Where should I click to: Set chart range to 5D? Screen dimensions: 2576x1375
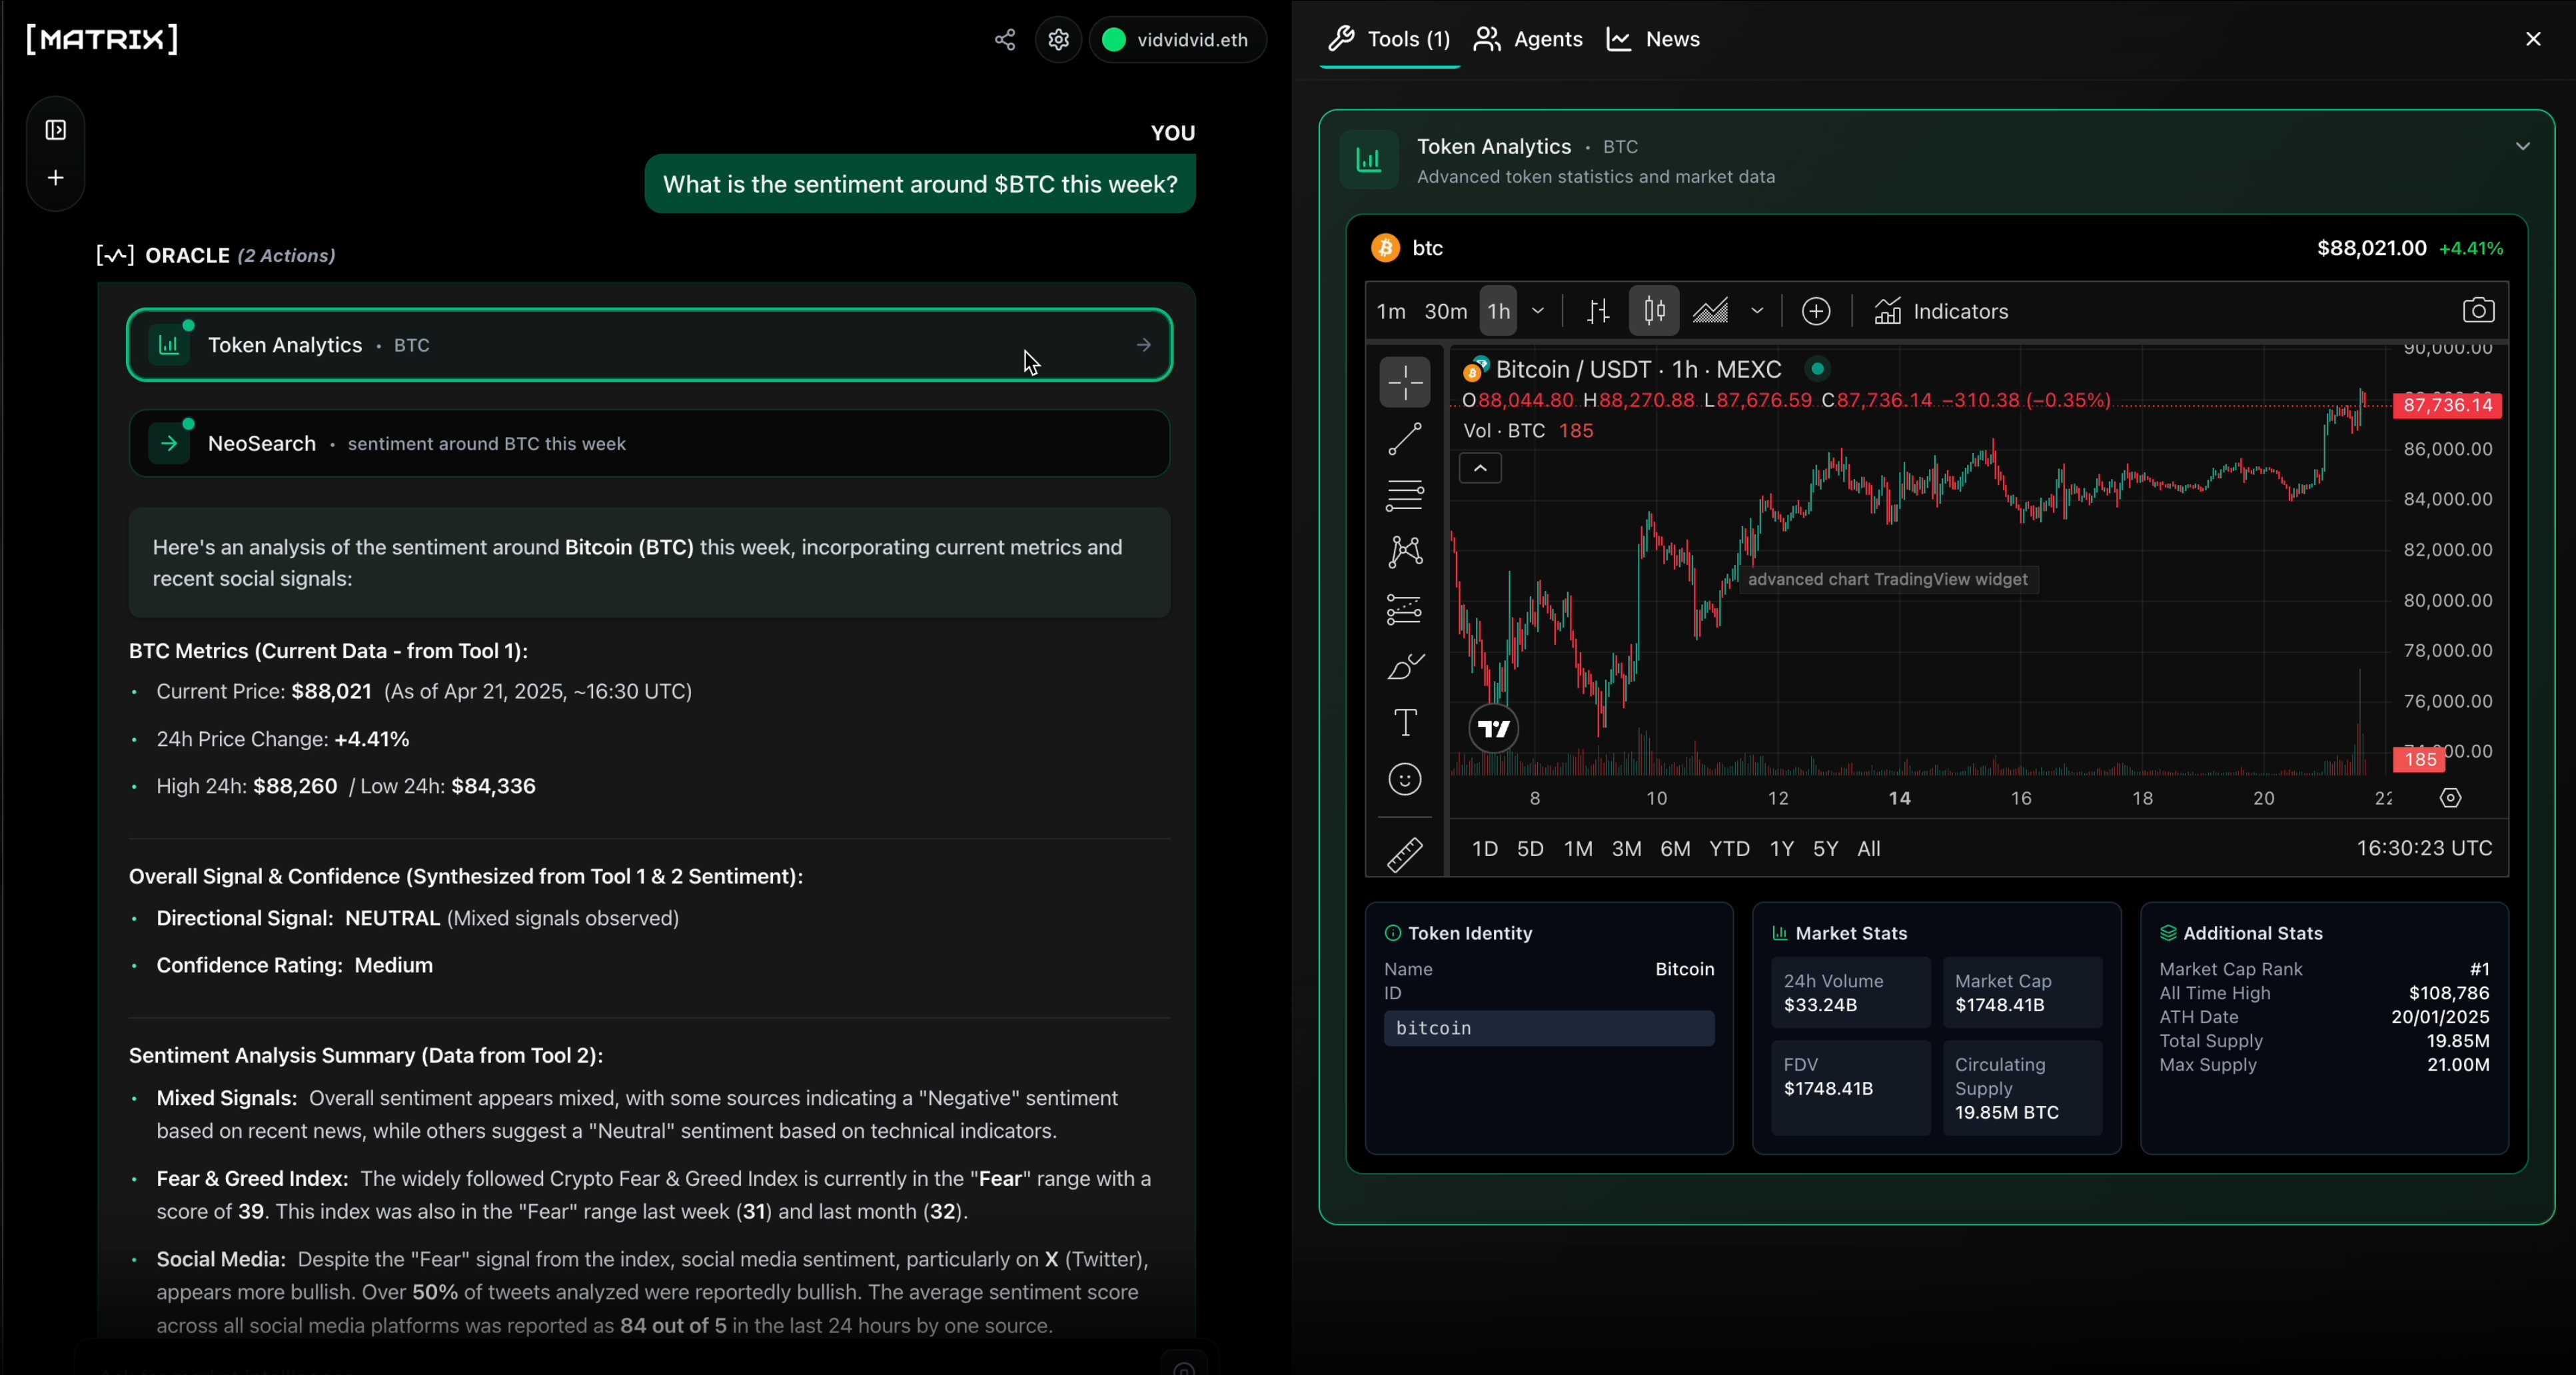click(1530, 849)
